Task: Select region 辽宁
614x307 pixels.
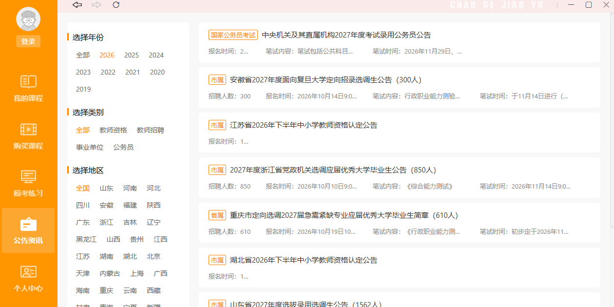Action: pos(153,222)
